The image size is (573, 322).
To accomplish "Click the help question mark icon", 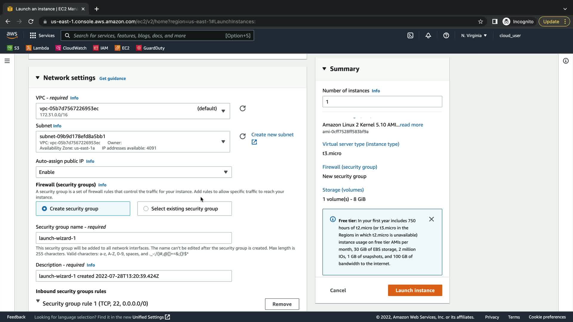I will tap(446, 35).
